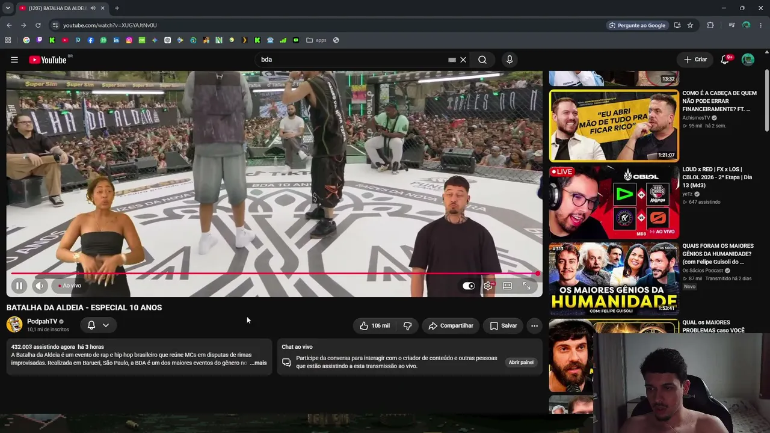Open the apps grid in bookmarks bar
The image size is (770, 433).
[x=8, y=40]
